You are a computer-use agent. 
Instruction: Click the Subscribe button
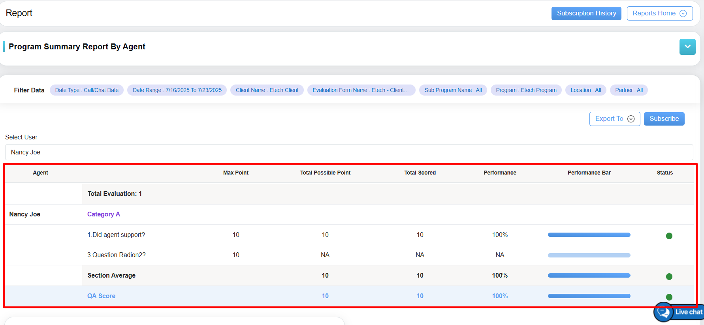point(664,119)
